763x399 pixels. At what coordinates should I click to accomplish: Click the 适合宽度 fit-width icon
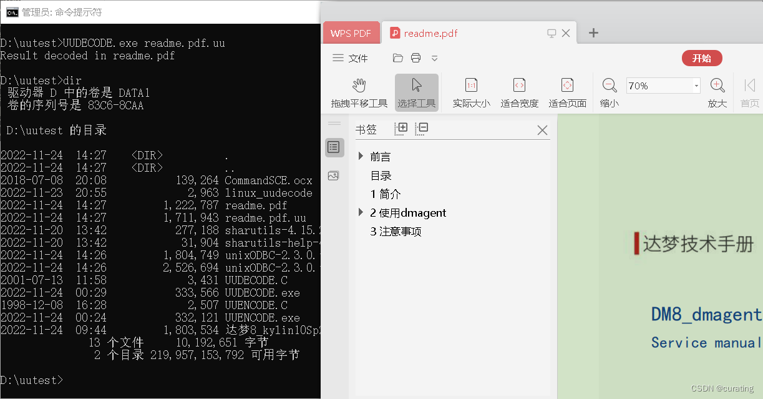point(519,92)
